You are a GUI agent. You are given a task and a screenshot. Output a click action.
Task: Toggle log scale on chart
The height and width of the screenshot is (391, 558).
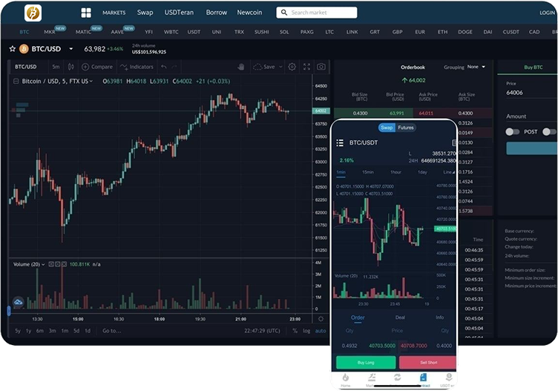(306, 331)
